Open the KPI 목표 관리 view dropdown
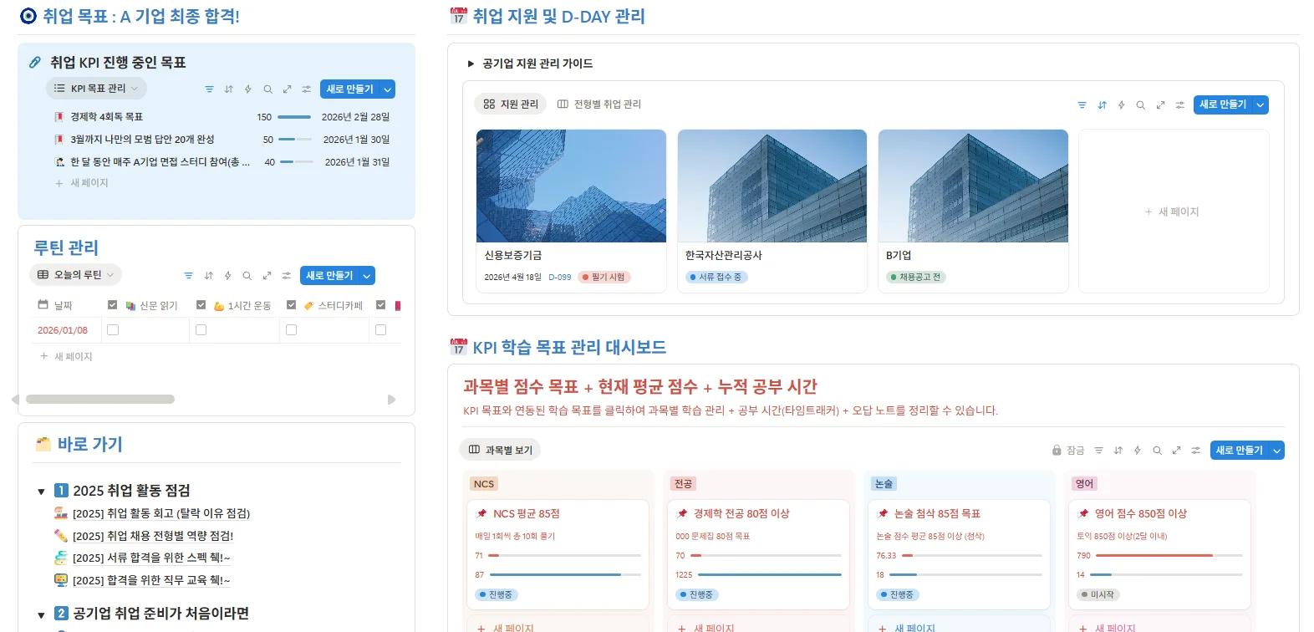 click(96, 89)
